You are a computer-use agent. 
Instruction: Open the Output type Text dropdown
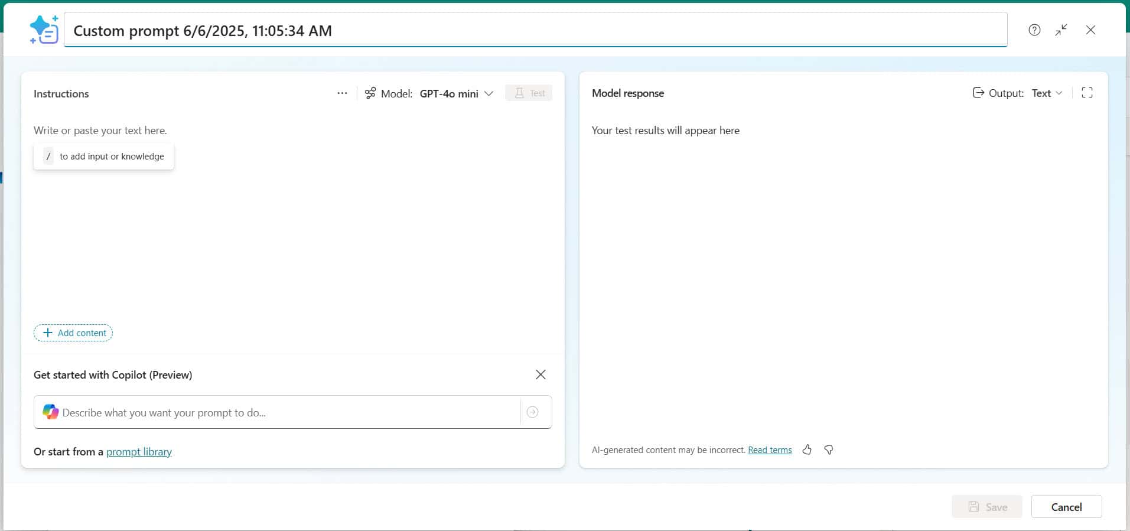(1047, 93)
